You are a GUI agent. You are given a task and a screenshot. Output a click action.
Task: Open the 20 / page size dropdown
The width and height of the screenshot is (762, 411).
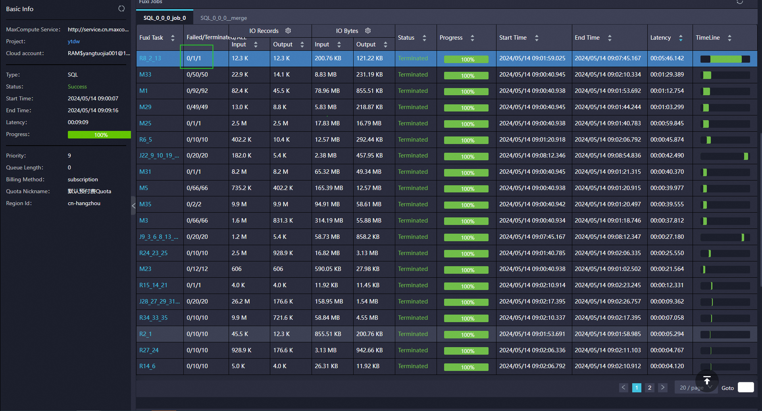pos(696,388)
